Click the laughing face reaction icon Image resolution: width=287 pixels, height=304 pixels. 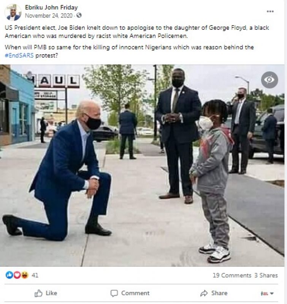tap(25, 275)
